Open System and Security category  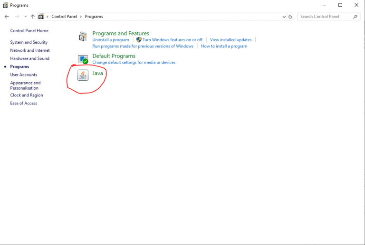click(x=29, y=42)
